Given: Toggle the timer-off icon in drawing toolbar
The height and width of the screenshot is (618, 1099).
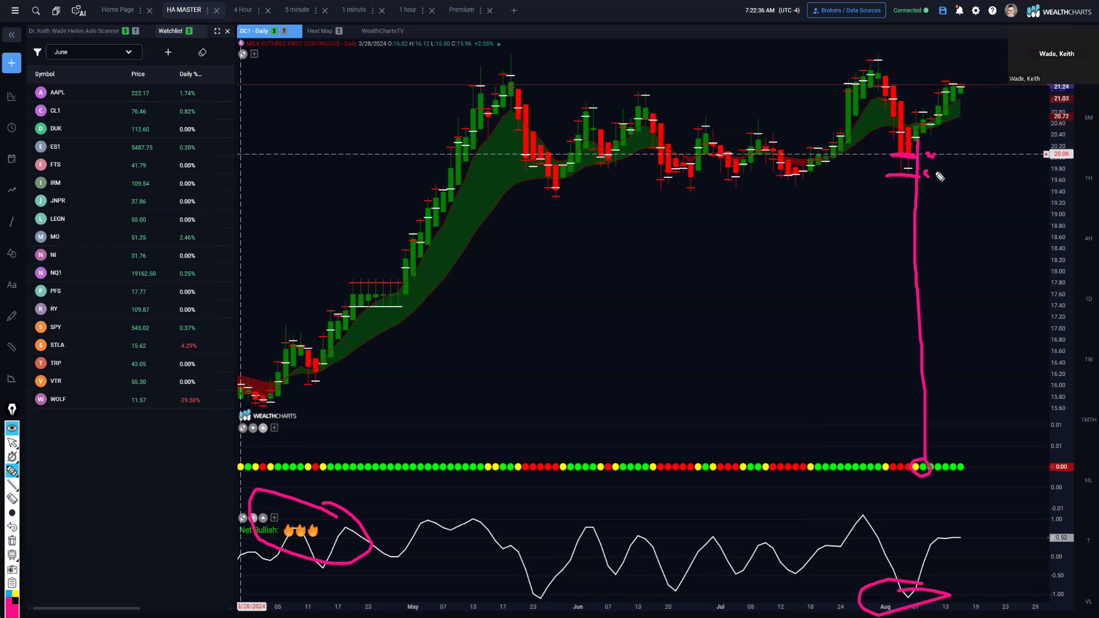Looking at the screenshot, I should tap(12, 457).
